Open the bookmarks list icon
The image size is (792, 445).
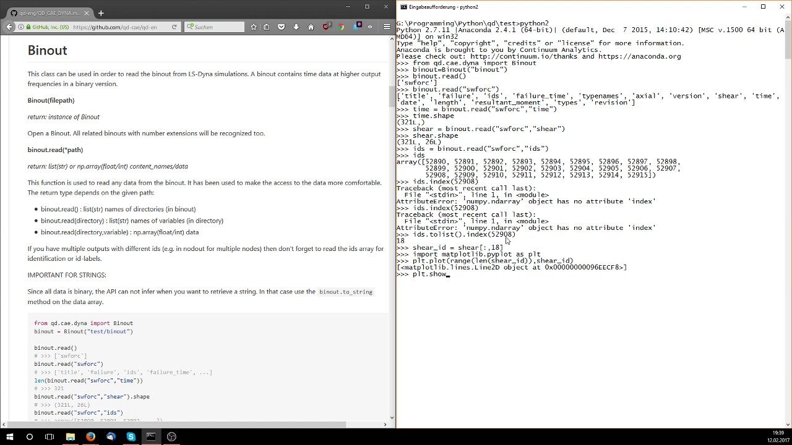click(x=267, y=27)
